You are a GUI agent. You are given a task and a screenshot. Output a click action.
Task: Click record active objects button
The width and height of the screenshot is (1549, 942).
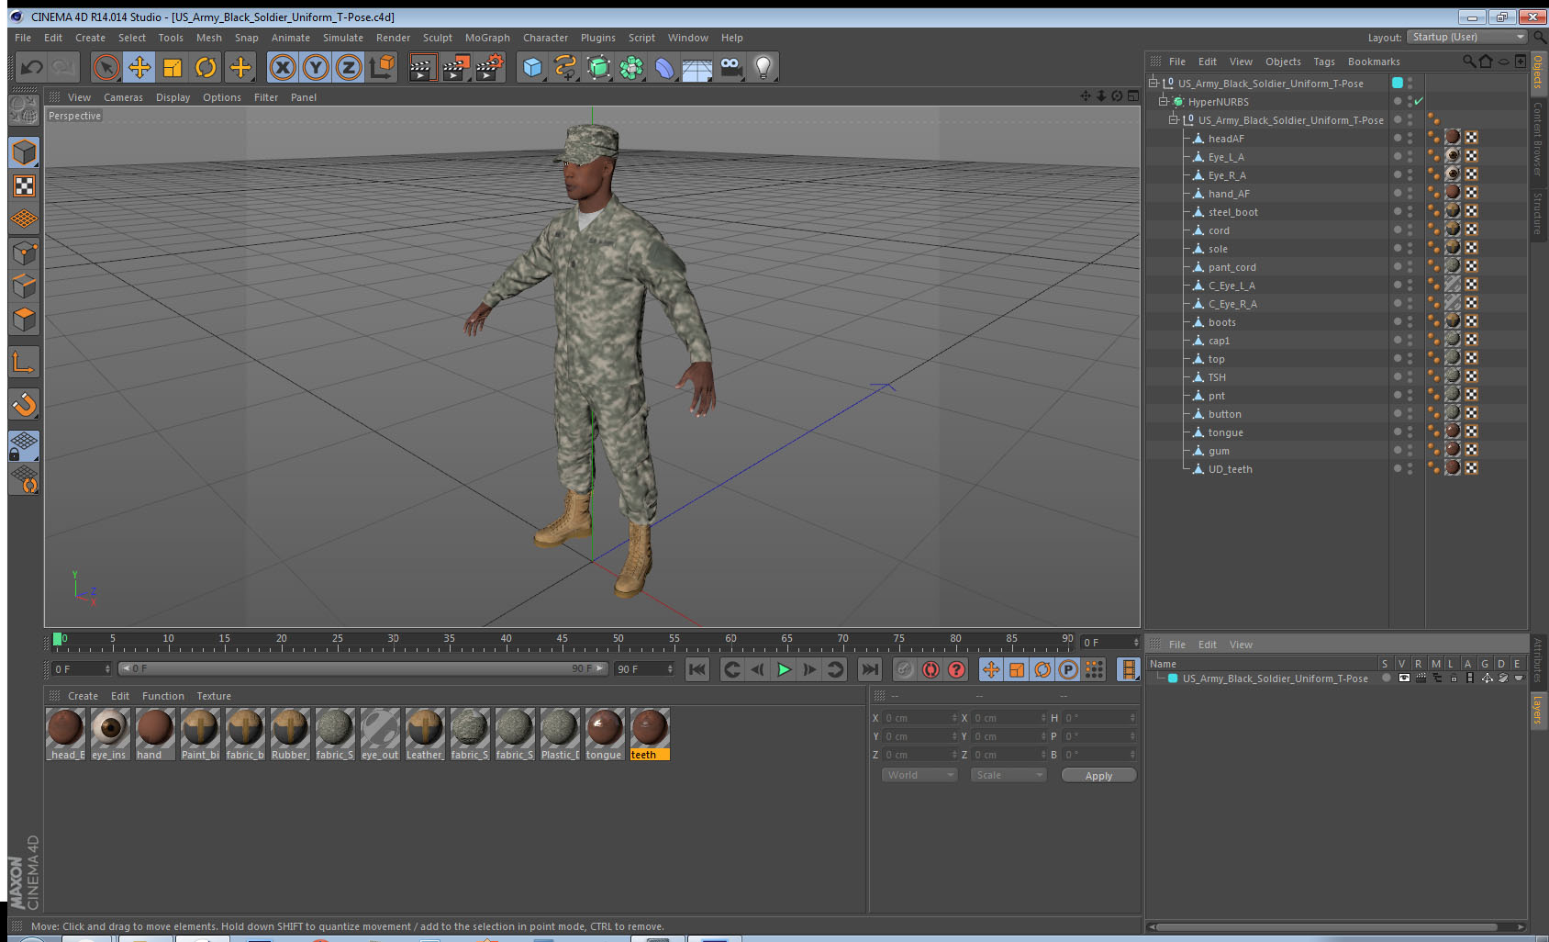click(905, 669)
